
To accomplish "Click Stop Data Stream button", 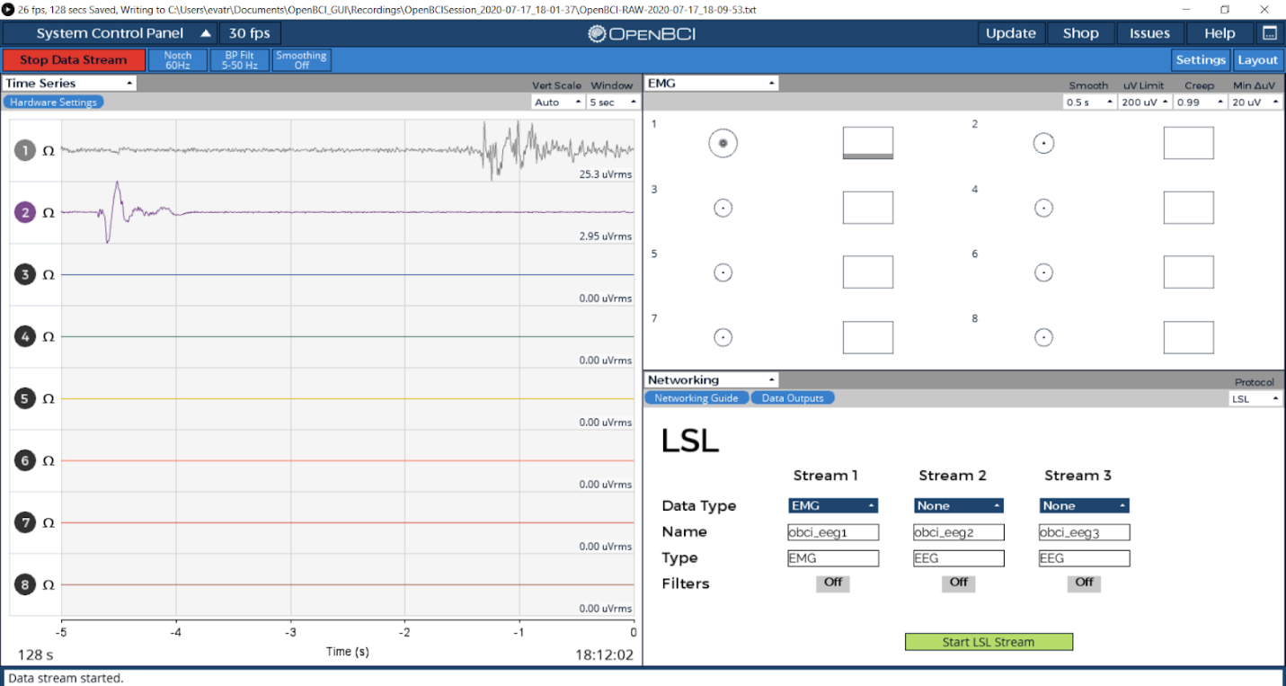I will point(74,60).
